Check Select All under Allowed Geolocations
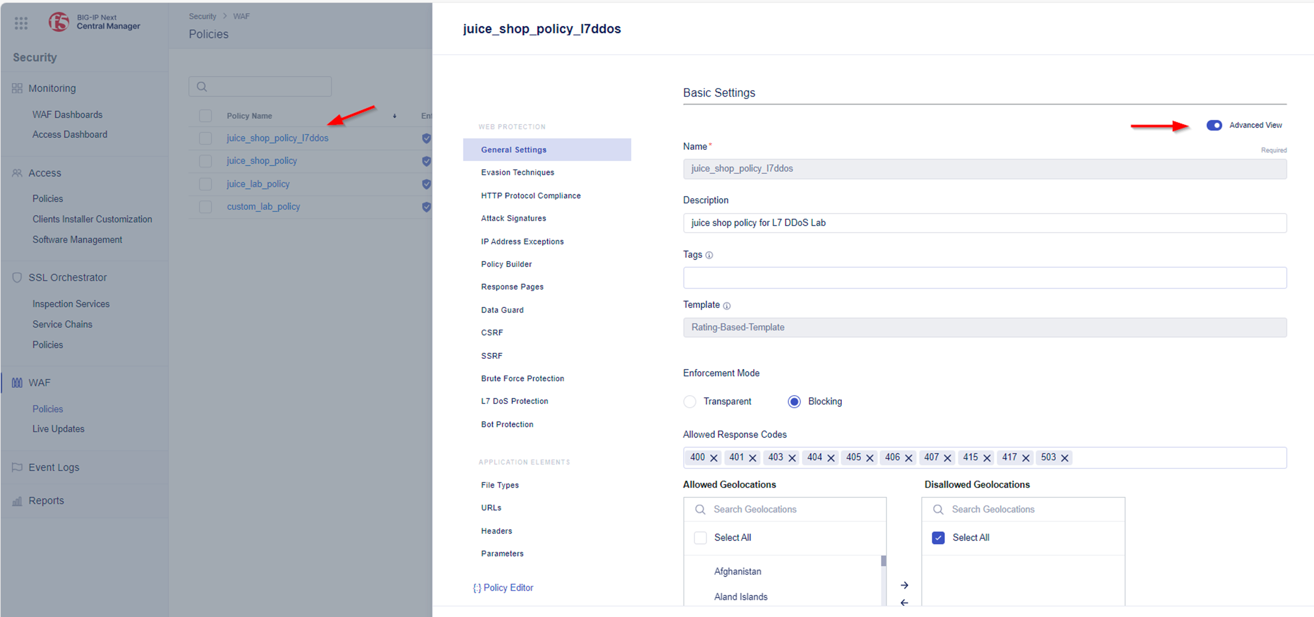The height and width of the screenshot is (617, 1314). tap(700, 537)
